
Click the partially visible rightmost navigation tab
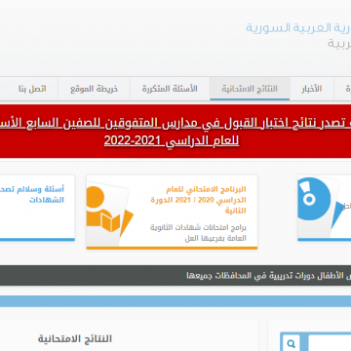(x=342, y=89)
